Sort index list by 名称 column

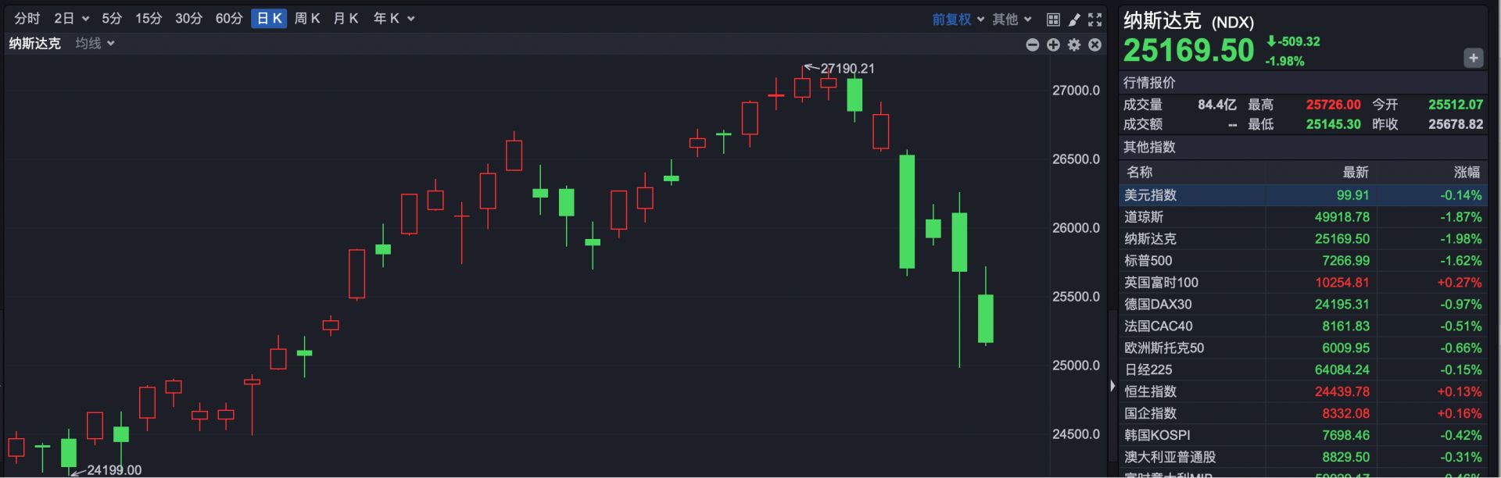[x=1139, y=173]
